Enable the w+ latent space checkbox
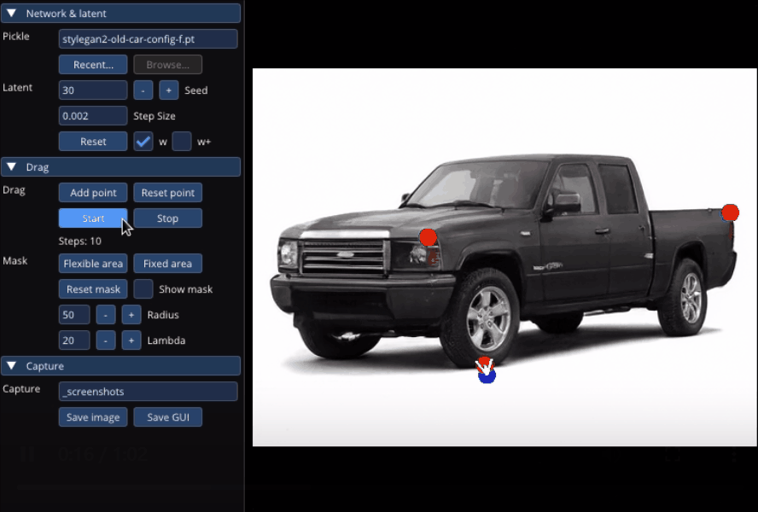The height and width of the screenshot is (512, 758). point(182,141)
